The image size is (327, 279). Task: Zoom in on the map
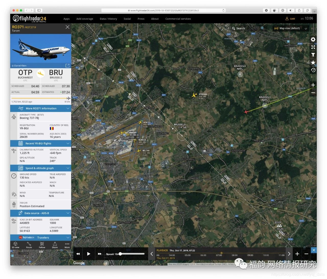tap(313, 85)
